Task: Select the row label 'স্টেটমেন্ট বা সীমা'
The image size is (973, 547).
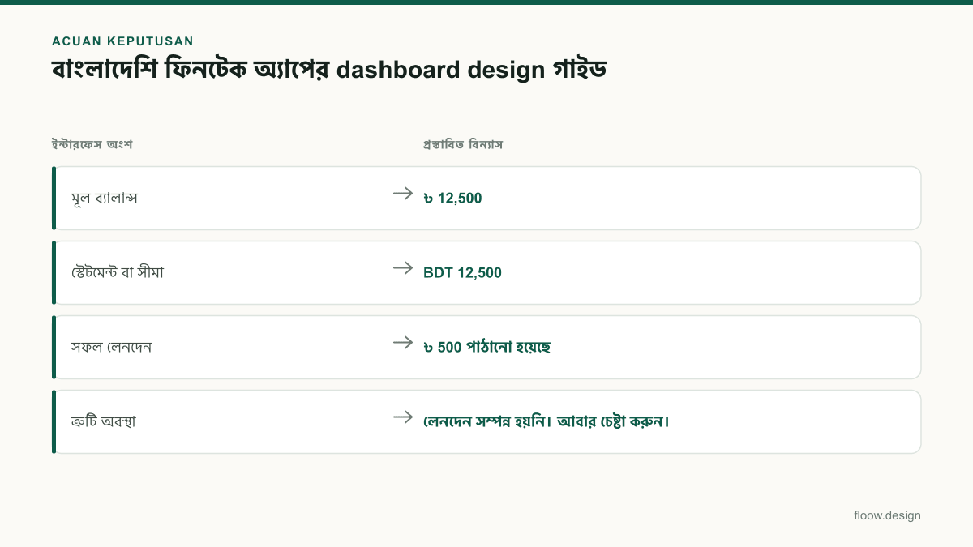Action: (118, 272)
